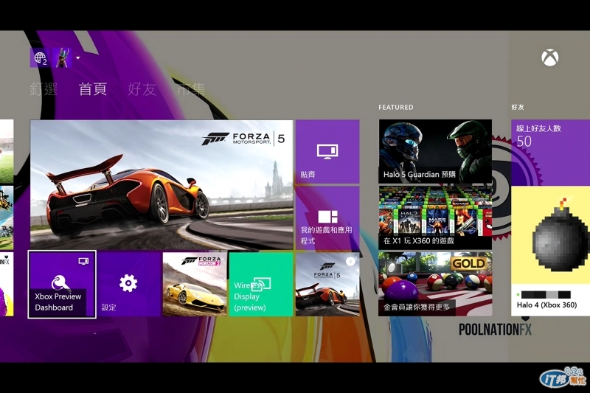This screenshot has width=590, height=393.
Task: Switch to the 首頁 tab
Action: [x=93, y=89]
